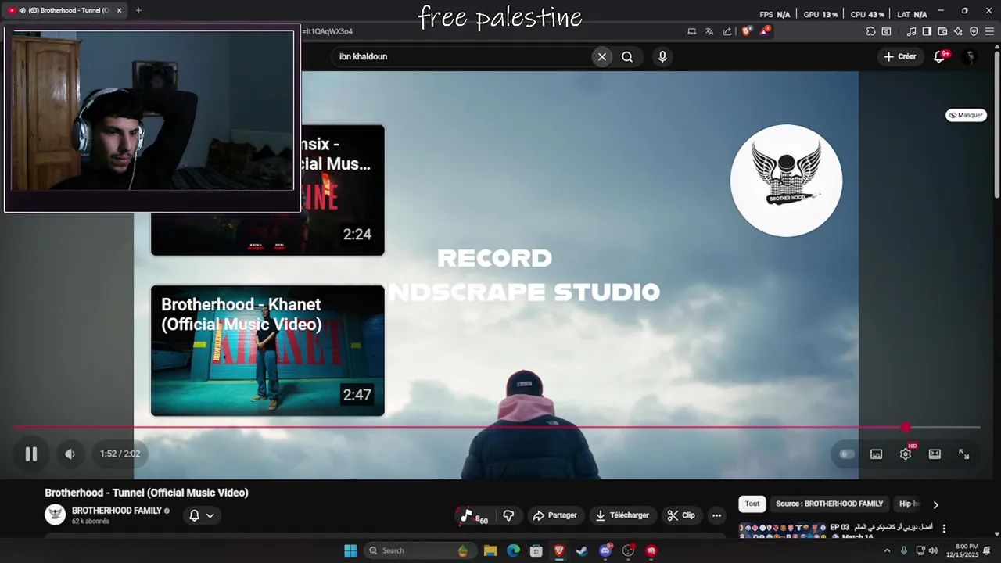Screen dimensions: 1001x563
Task: Open the player settings gear
Action: pyautogui.click(x=906, y=454)
